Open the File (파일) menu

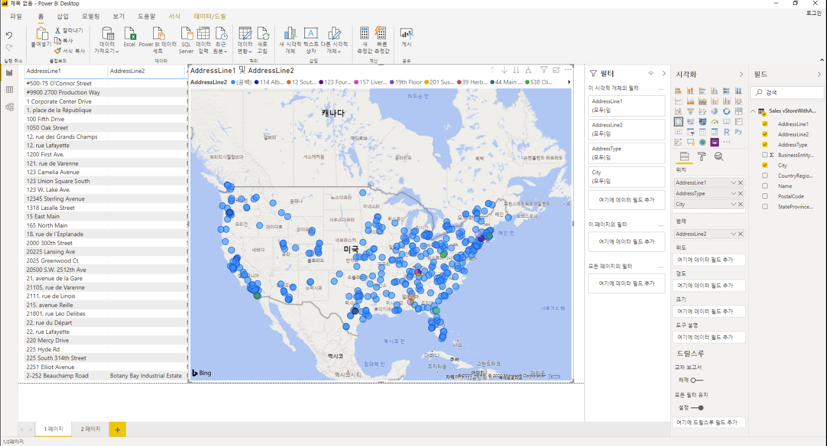[16, 16]
